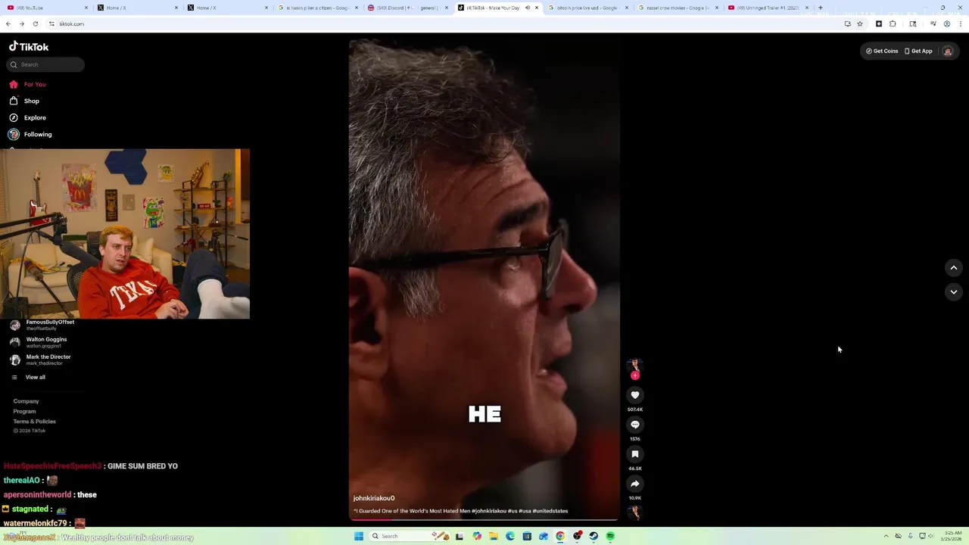Open the video comments bubble icon
The width and height of the screenshot is (969, 545).
pos(635,425)
